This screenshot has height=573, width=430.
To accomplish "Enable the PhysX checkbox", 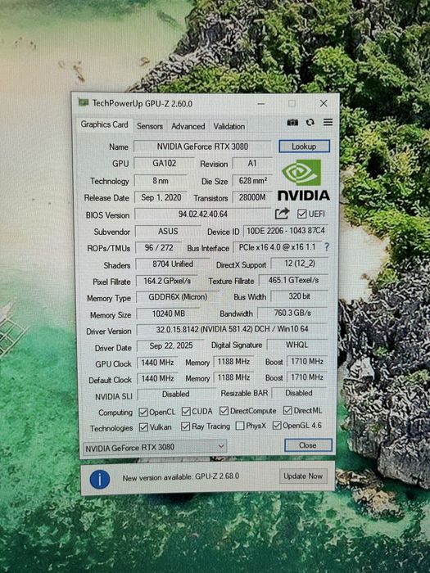I will tap(240, 426).
